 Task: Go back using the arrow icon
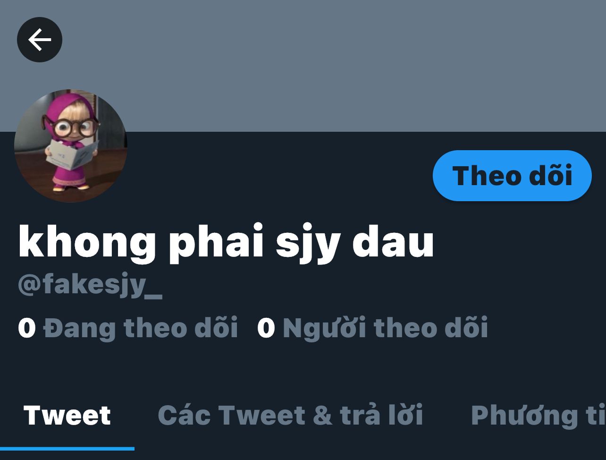[x=40, y=40]
